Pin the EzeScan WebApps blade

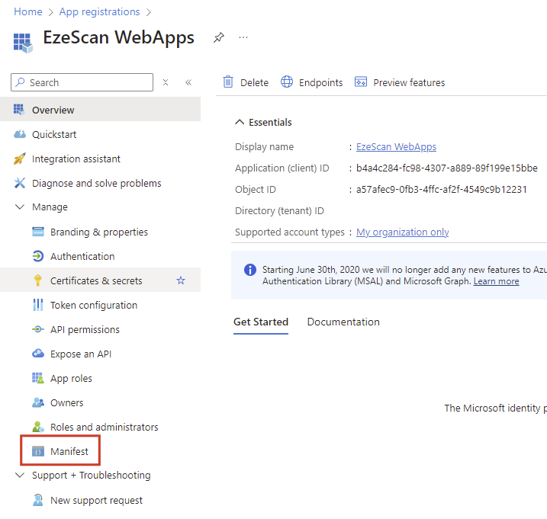pos(219,37)
